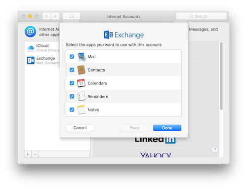Go back with toolbar left arrow
Image resolution: width=247 pixels, height=189 pixels.
[x=46, y=16]
